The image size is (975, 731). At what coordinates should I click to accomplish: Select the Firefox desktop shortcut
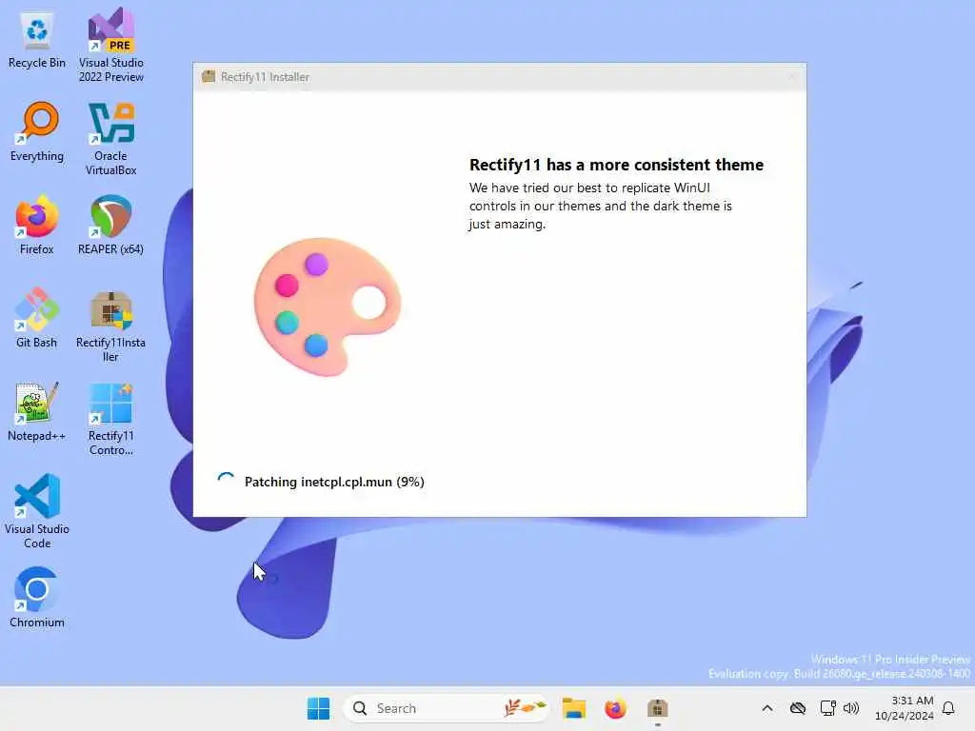(37, 226)
